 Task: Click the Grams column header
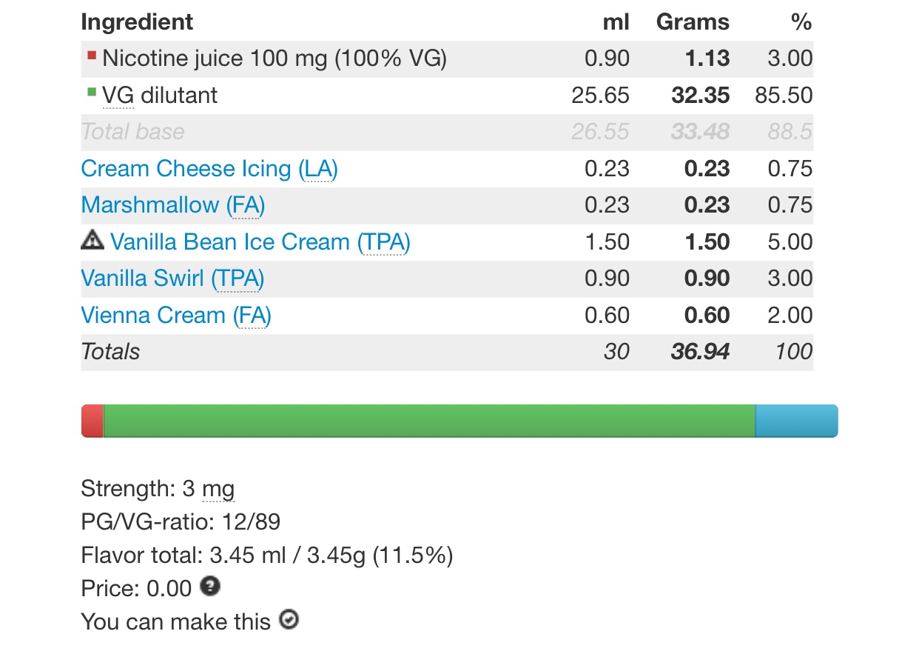point(693,22)
